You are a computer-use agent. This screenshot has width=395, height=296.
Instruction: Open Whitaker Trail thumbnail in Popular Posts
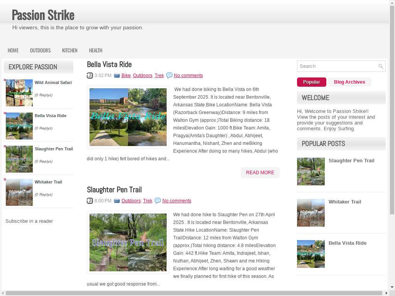tap(311, 213)
